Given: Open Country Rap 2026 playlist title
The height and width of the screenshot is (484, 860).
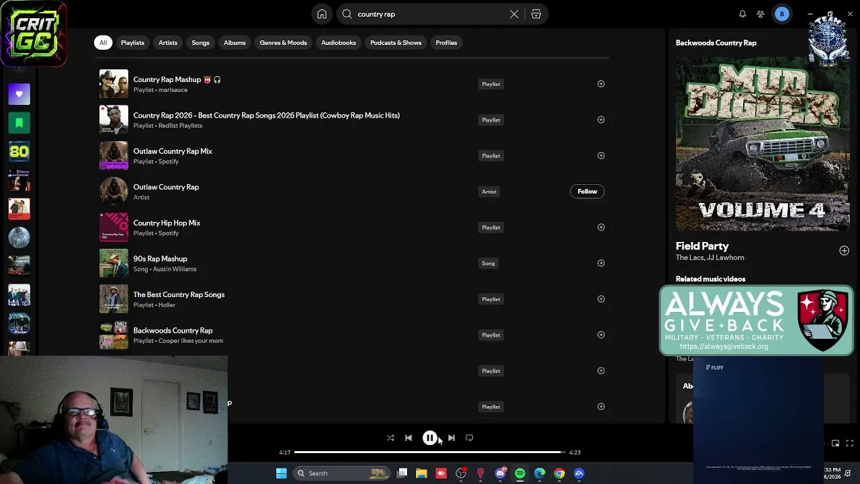Looking at the screenshot, I should pyautogui.click(x=266, y=116).
